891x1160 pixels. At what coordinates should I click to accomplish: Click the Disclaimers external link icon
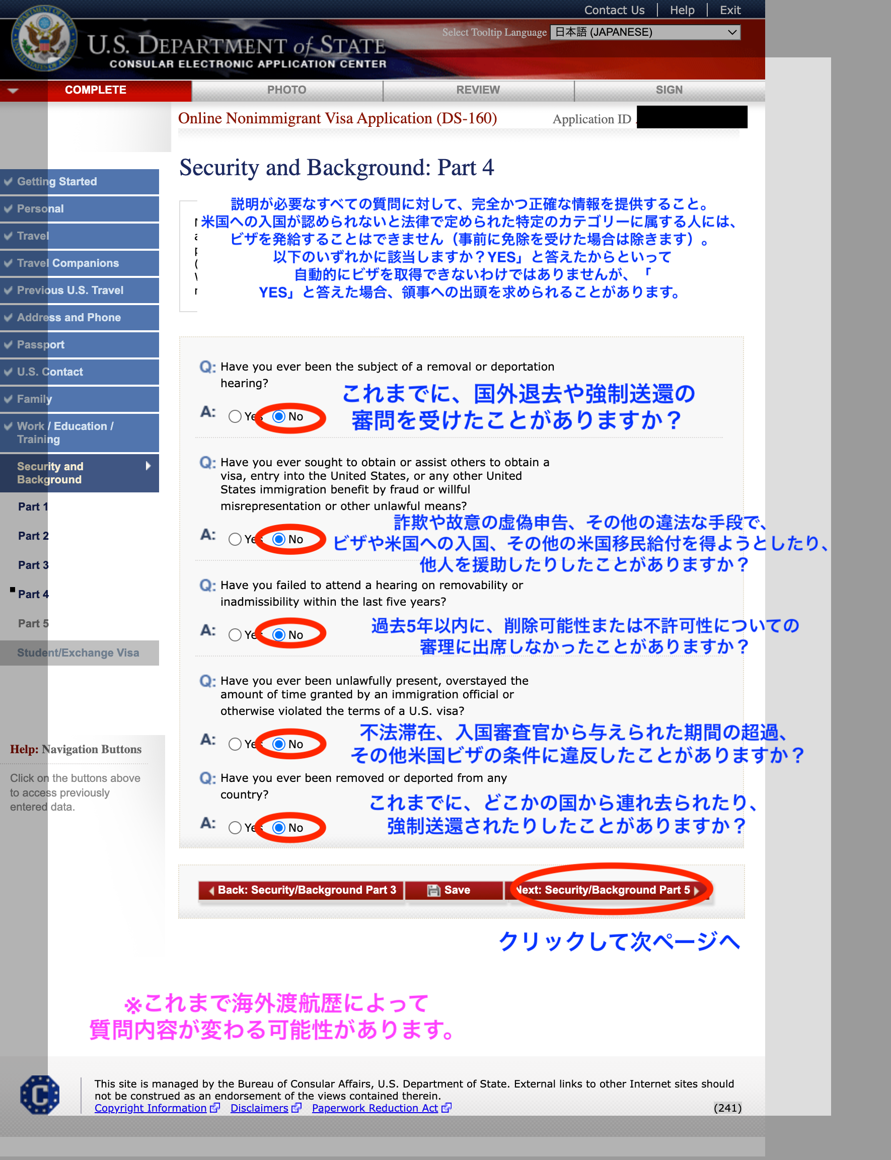coord(296,1108)
